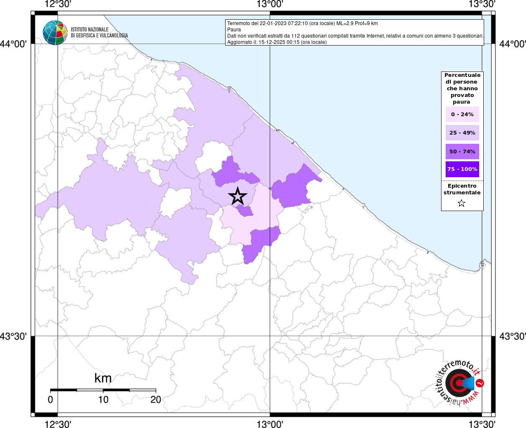Click the Terremoto del 22-01-2023 header line

302,23
